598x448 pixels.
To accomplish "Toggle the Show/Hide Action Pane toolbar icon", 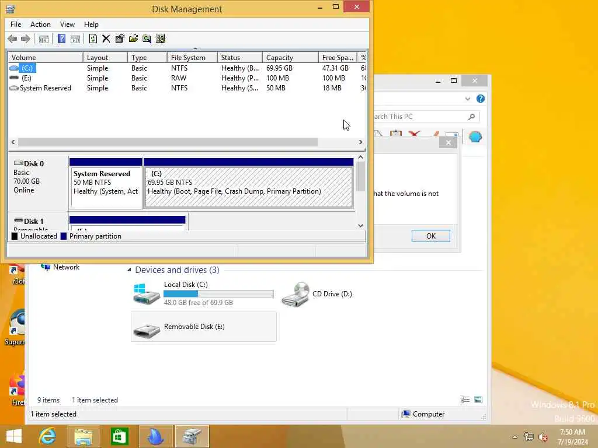I will point(75,39).
